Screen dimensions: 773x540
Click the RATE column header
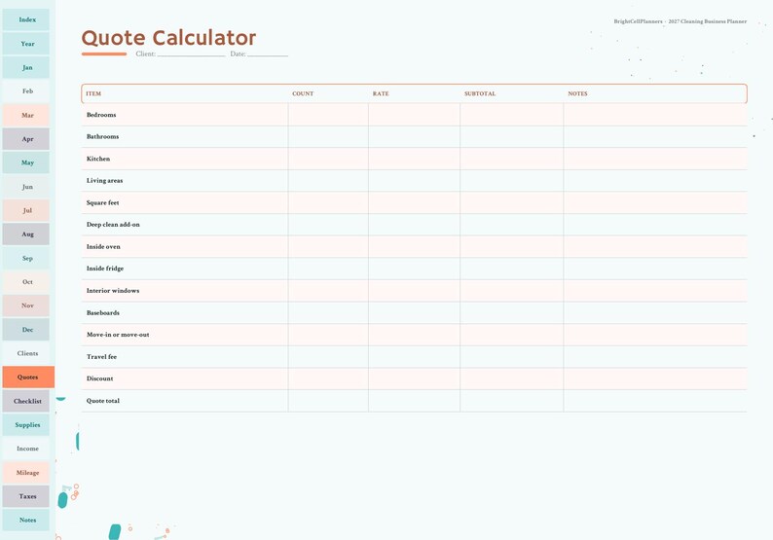[x=381, y=93]
